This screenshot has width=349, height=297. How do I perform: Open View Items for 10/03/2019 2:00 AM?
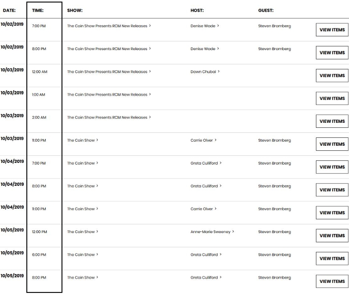tap(332, 121)
